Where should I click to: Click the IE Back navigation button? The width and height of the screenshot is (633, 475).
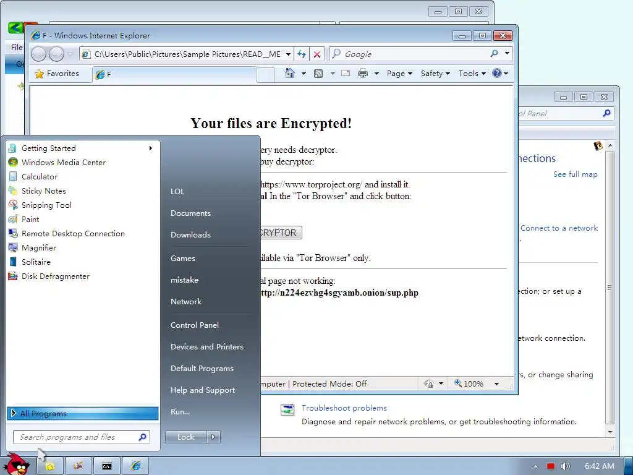point(39,54)
